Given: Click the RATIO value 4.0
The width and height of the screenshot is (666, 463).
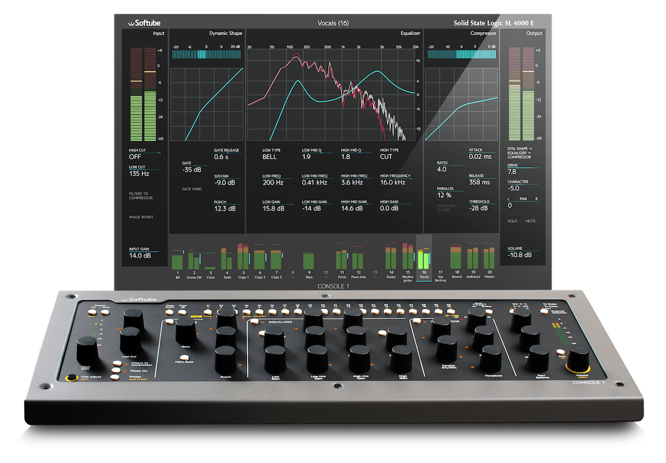Looking at the screenshot, I should click(x=441, y=169).
